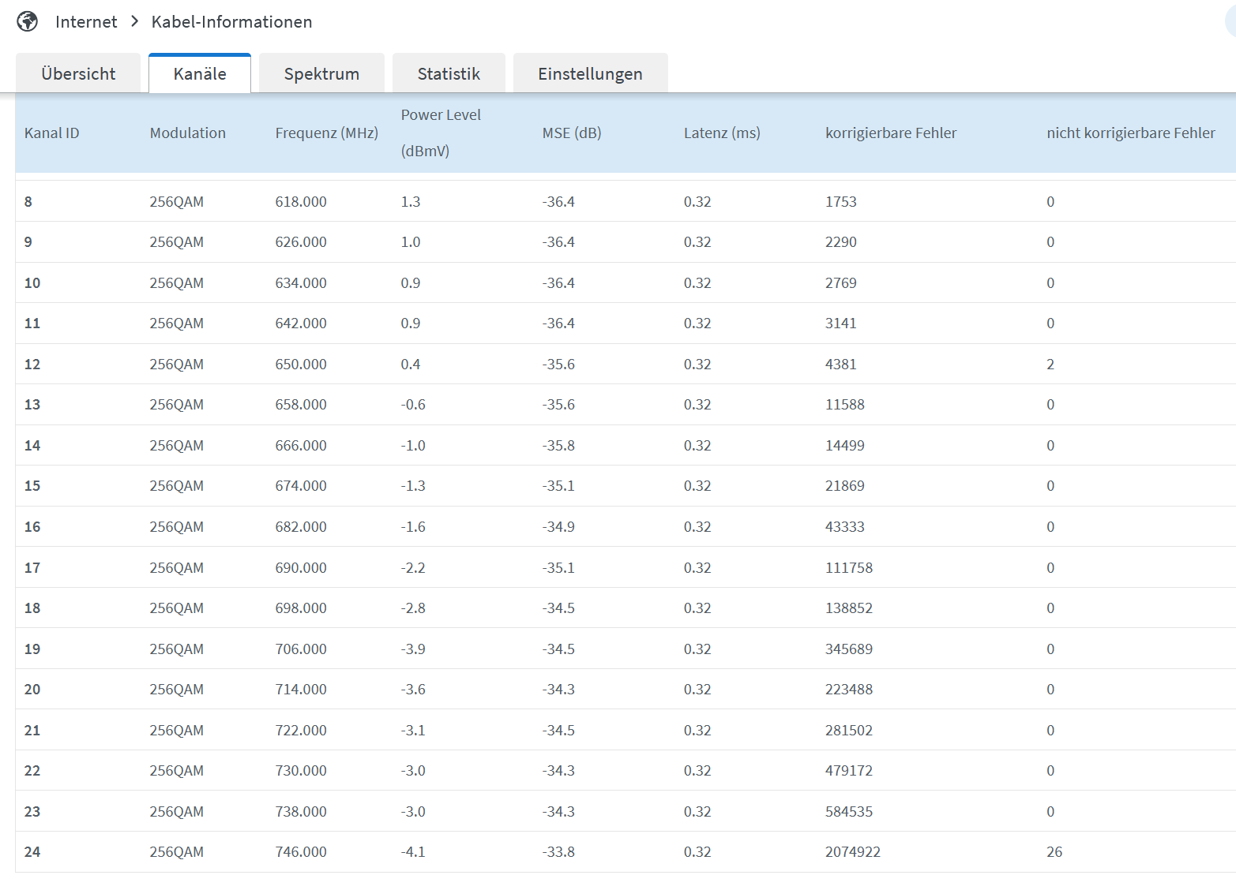Click power level value -0.6
The width and height of the screenshot is (1236, 890).
pos(413,405)
